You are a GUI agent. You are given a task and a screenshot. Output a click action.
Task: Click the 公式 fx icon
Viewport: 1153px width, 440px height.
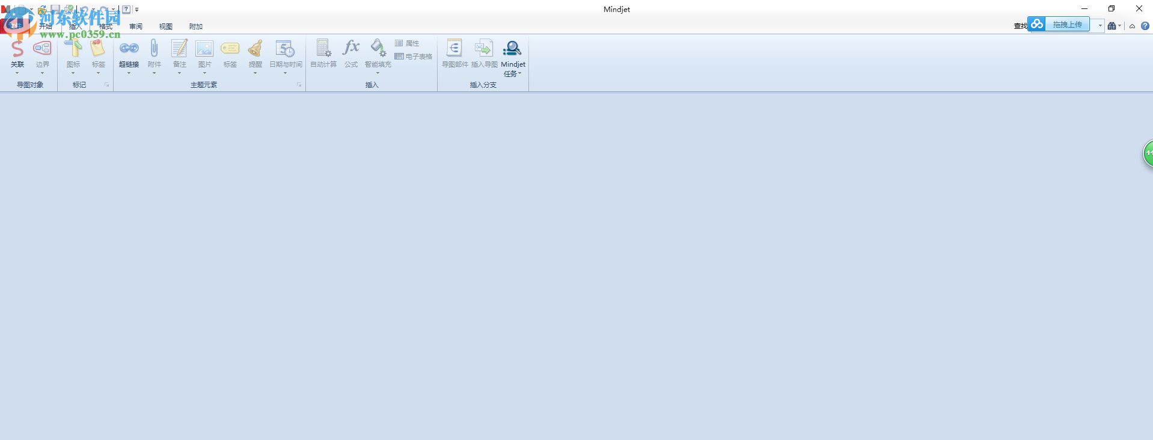point(350,47)
